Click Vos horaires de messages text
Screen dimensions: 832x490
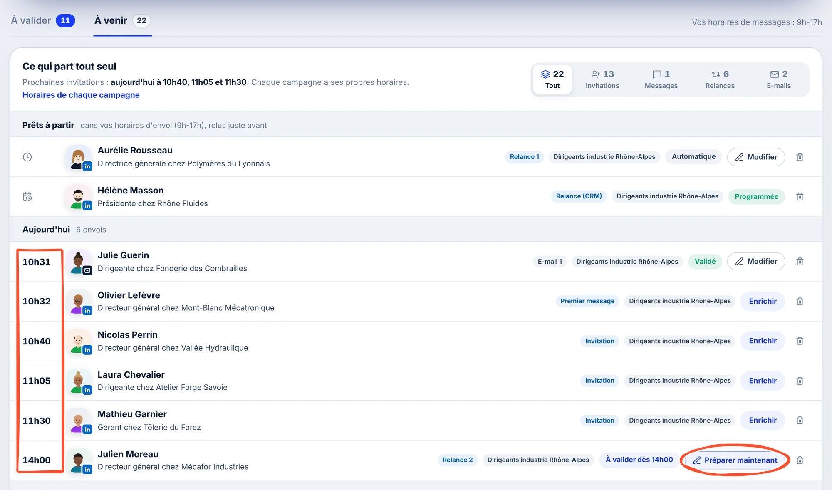pos(757,22)
